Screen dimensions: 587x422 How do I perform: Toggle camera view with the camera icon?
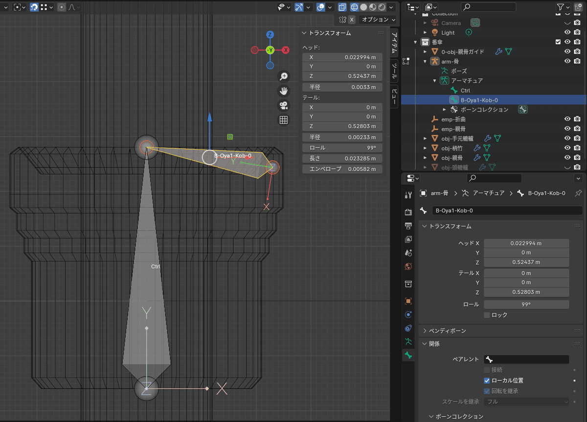point(283,105)
